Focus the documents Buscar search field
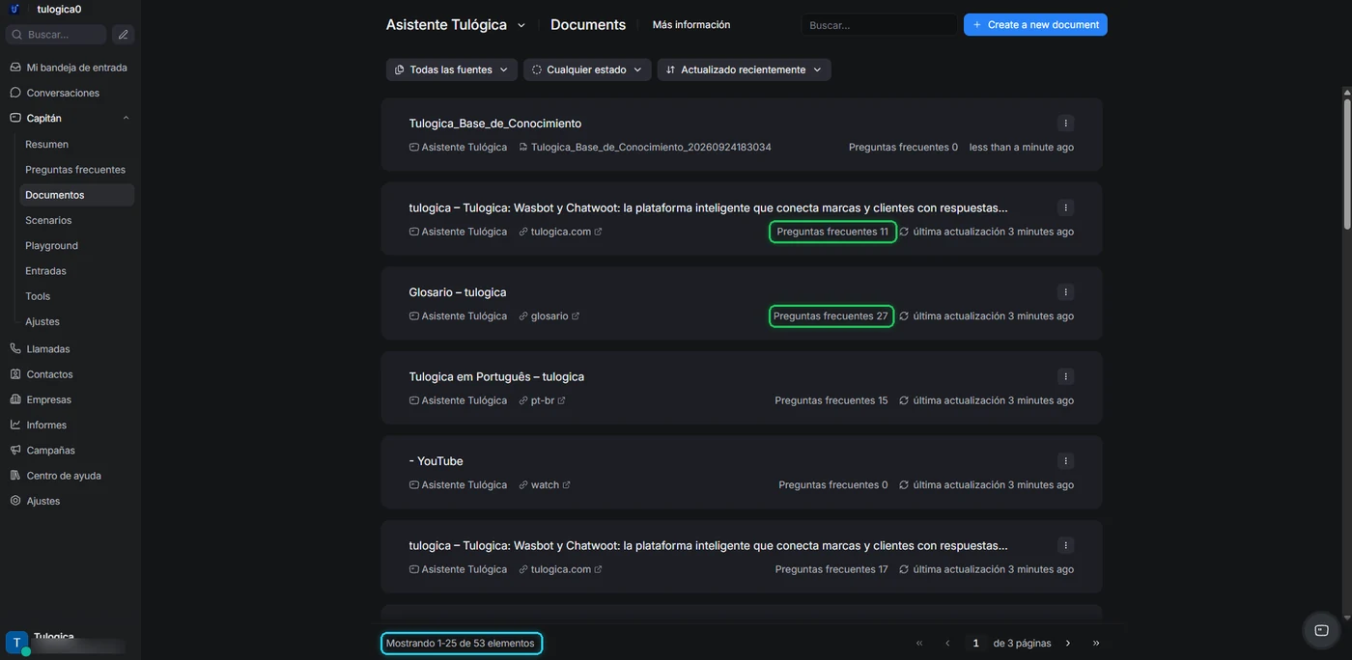 tap(879, 25)
